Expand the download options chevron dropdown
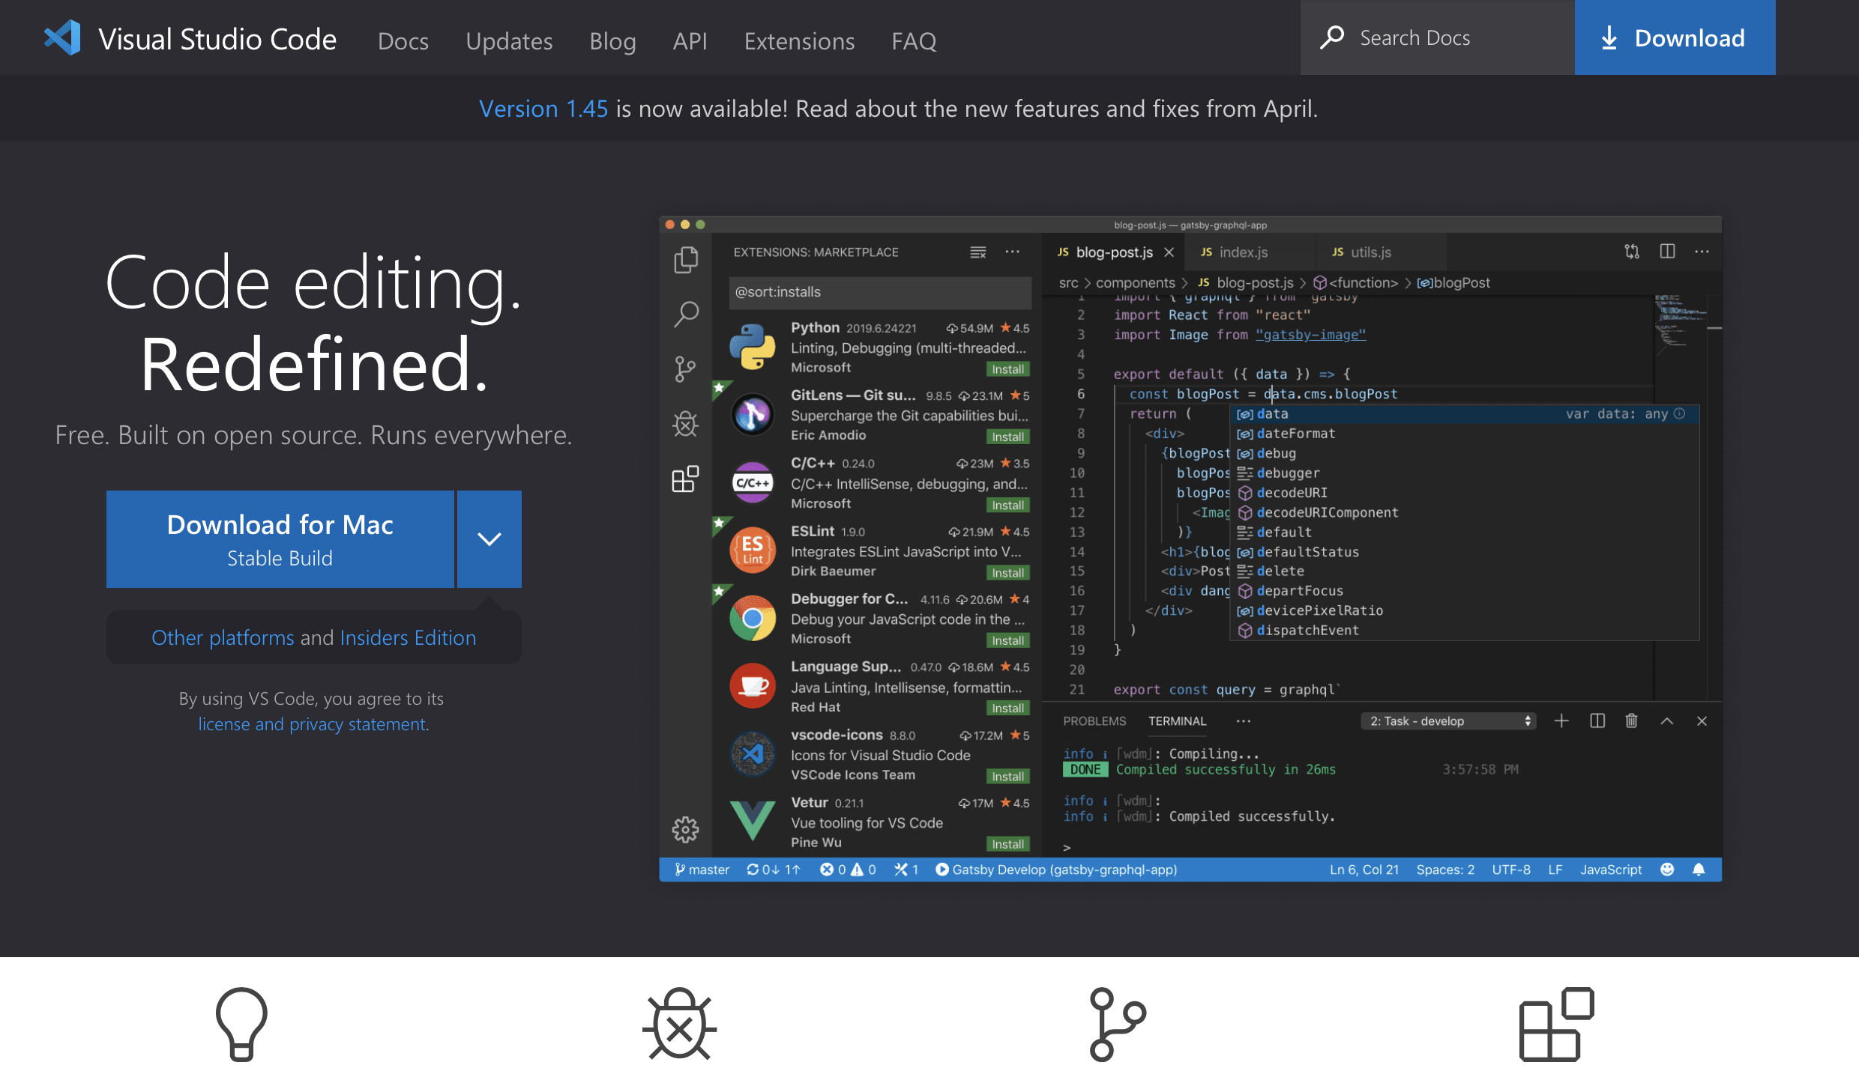Viewport: 1859px width, 1065px height. (489, 538)
